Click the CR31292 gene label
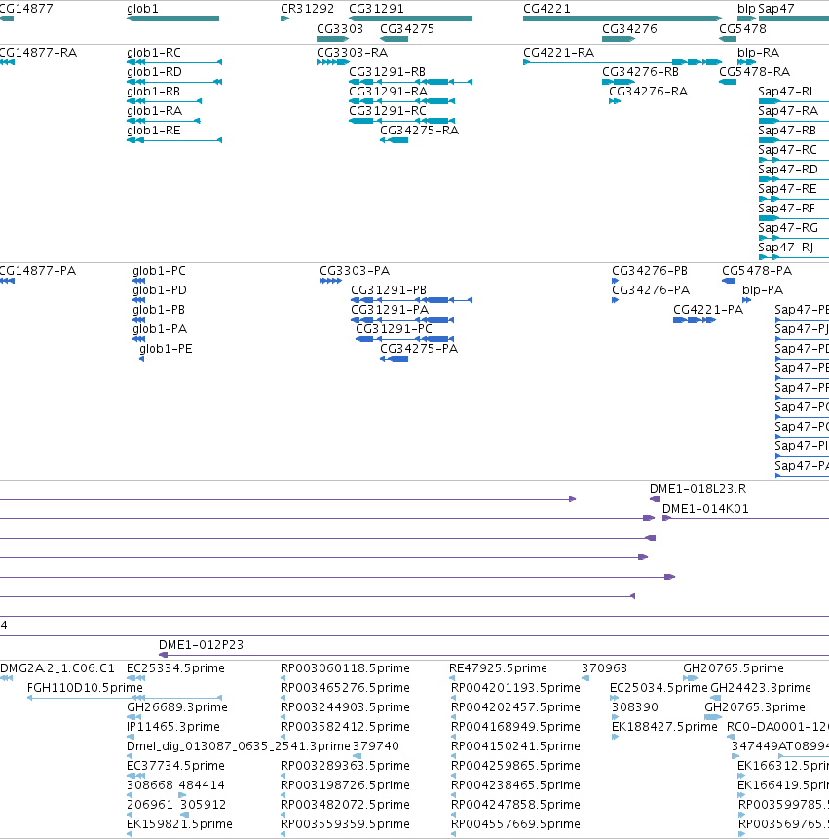 [x=307, y=9]
